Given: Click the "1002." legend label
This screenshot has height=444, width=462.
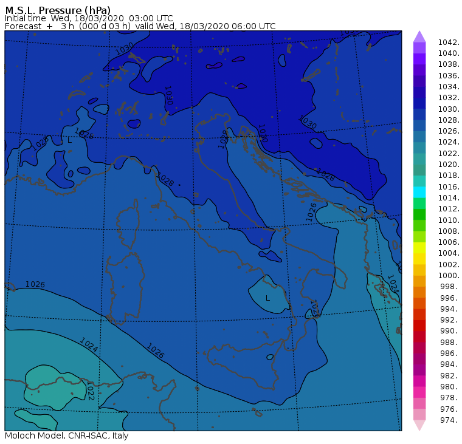Looking at the screenshot, I should tap(449, 264).
